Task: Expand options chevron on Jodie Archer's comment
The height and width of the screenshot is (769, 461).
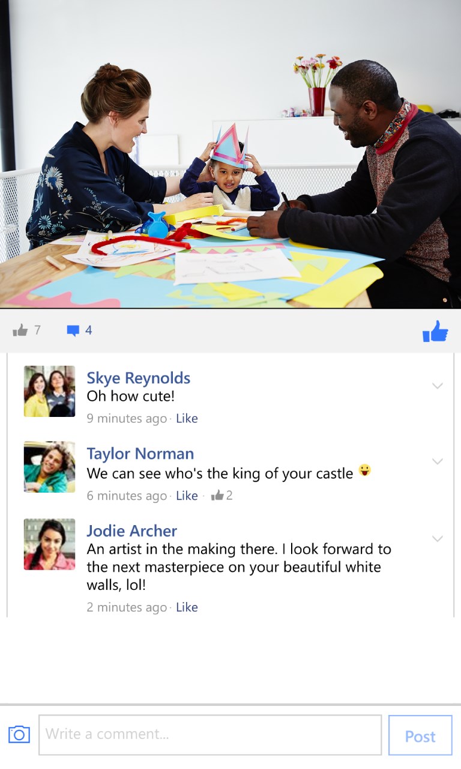Action: click(x=438, y=539)
